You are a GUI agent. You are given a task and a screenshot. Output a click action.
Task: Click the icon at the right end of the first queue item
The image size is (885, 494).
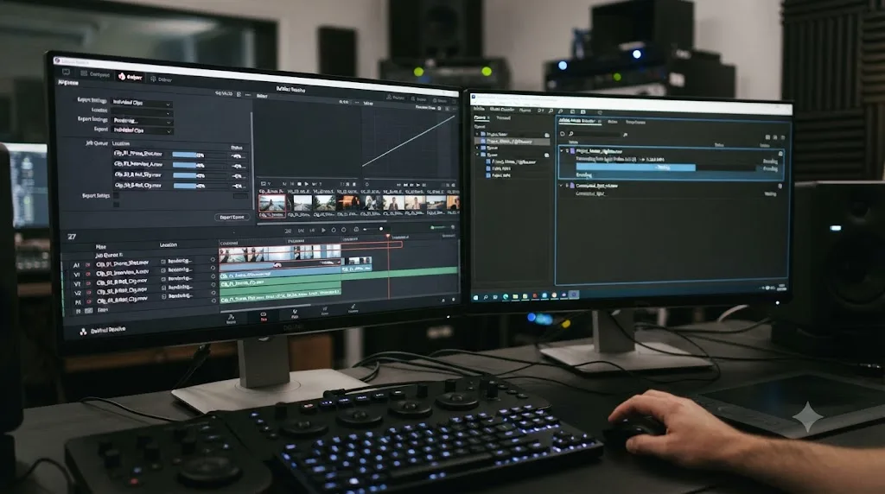coord(780,154)
